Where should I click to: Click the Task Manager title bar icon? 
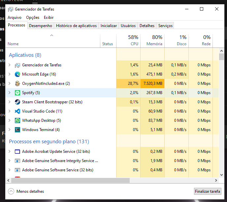click(11, 9)
